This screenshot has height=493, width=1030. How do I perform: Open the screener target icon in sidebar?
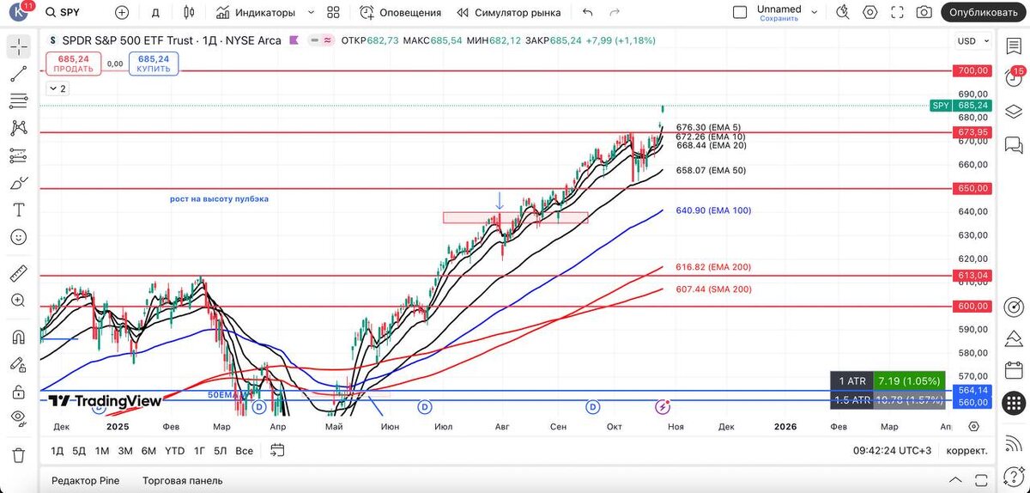click(x=1014, y=307)
